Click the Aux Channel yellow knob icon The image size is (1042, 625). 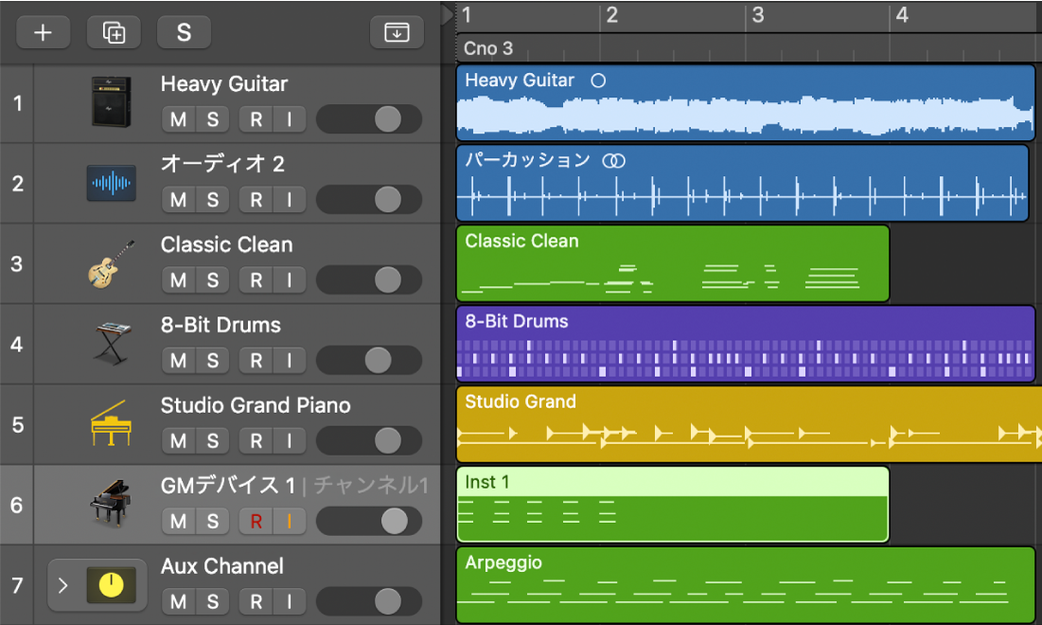pos(111,585)
